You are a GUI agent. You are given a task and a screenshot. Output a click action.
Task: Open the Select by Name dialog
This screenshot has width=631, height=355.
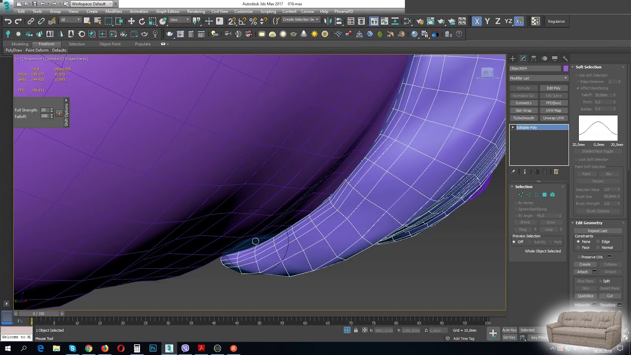[x=98, y=21]
